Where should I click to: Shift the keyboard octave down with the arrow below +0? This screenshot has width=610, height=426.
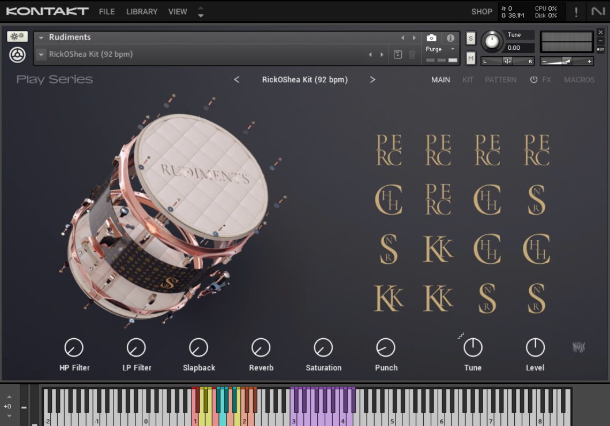pyautogui.click(x=9, y=415)
